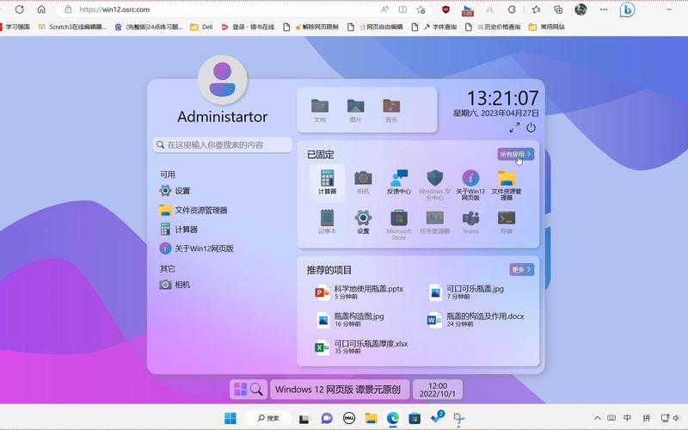Open the Notepad (记事本) pinned app

click(327, 222)
